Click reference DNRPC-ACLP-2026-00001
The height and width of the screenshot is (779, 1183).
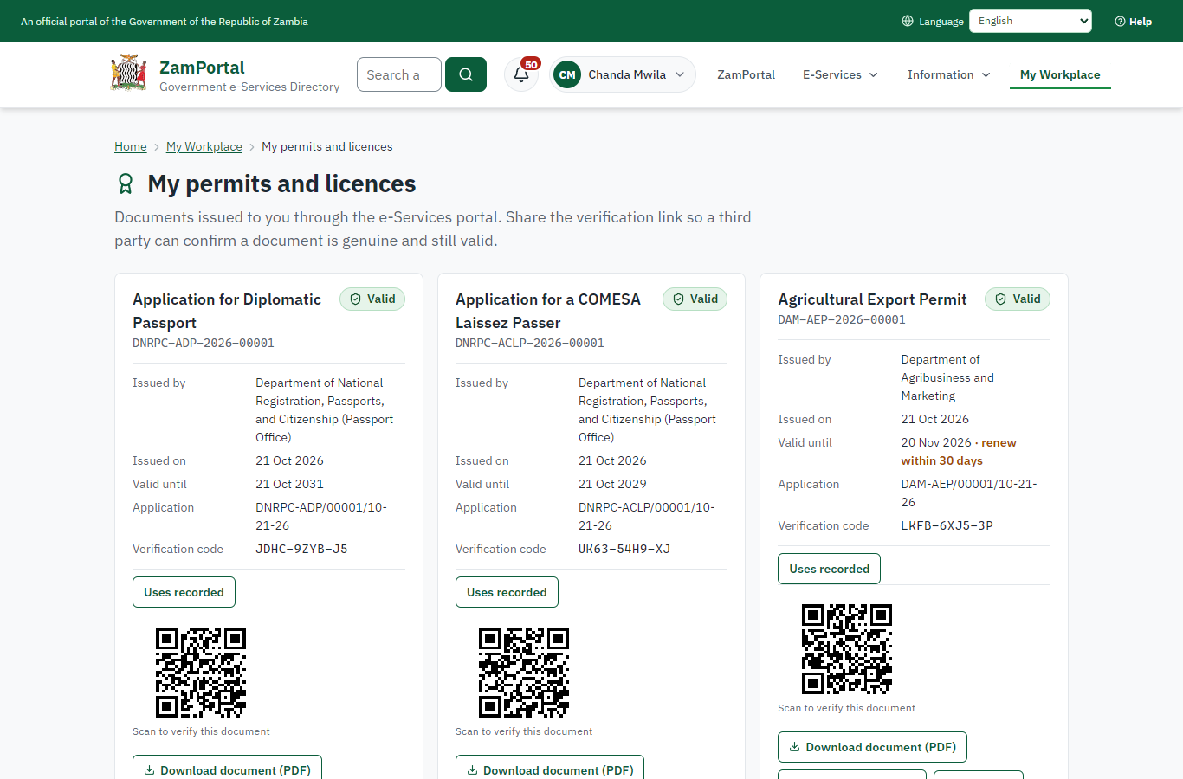[x=530, y=343]
